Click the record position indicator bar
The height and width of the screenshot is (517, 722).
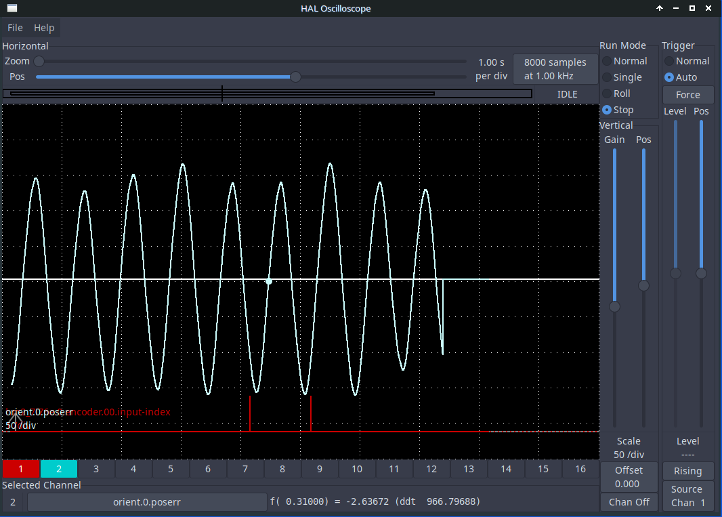(x=268, y=94)
